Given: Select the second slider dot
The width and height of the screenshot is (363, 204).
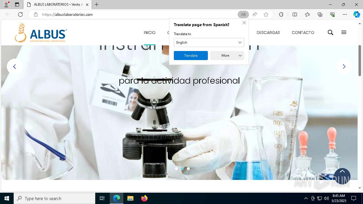Looking at the screenshot, I should (182, 168).
